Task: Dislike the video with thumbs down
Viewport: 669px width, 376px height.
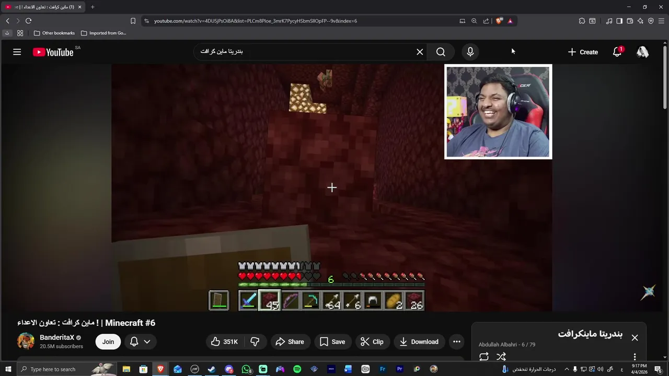Action: pos(255,342)
